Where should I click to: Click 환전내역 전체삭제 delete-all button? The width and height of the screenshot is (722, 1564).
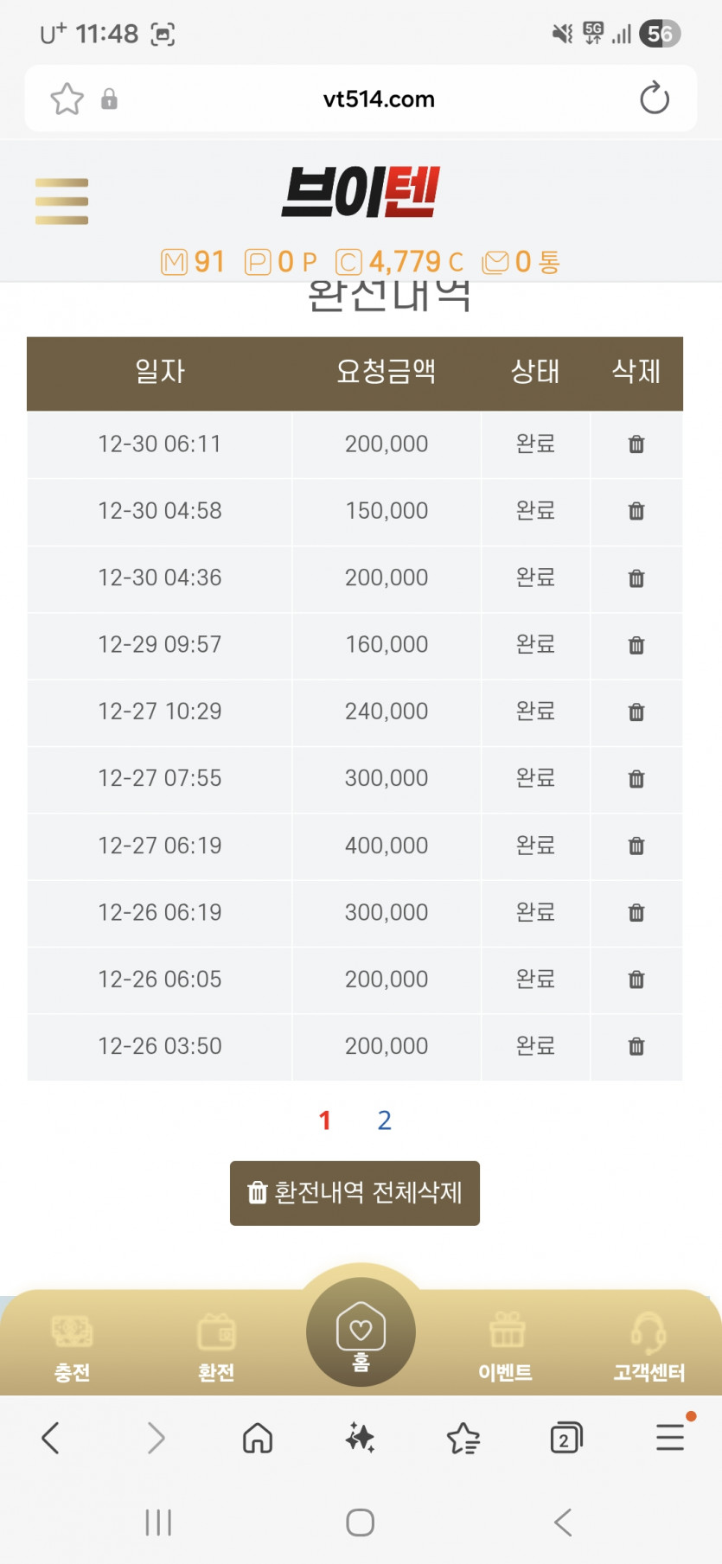(355, 1193)
